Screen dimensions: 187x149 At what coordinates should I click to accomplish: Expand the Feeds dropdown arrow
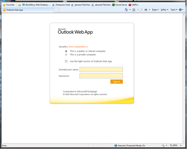point(138,10)
